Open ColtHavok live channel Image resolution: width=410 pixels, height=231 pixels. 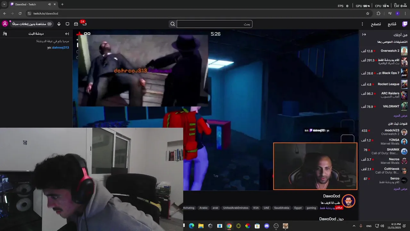384,171
